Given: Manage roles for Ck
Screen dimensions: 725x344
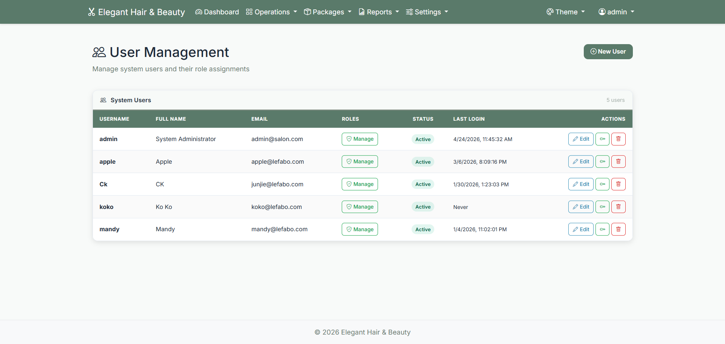Looking at the screenshot, I should 360,184.
